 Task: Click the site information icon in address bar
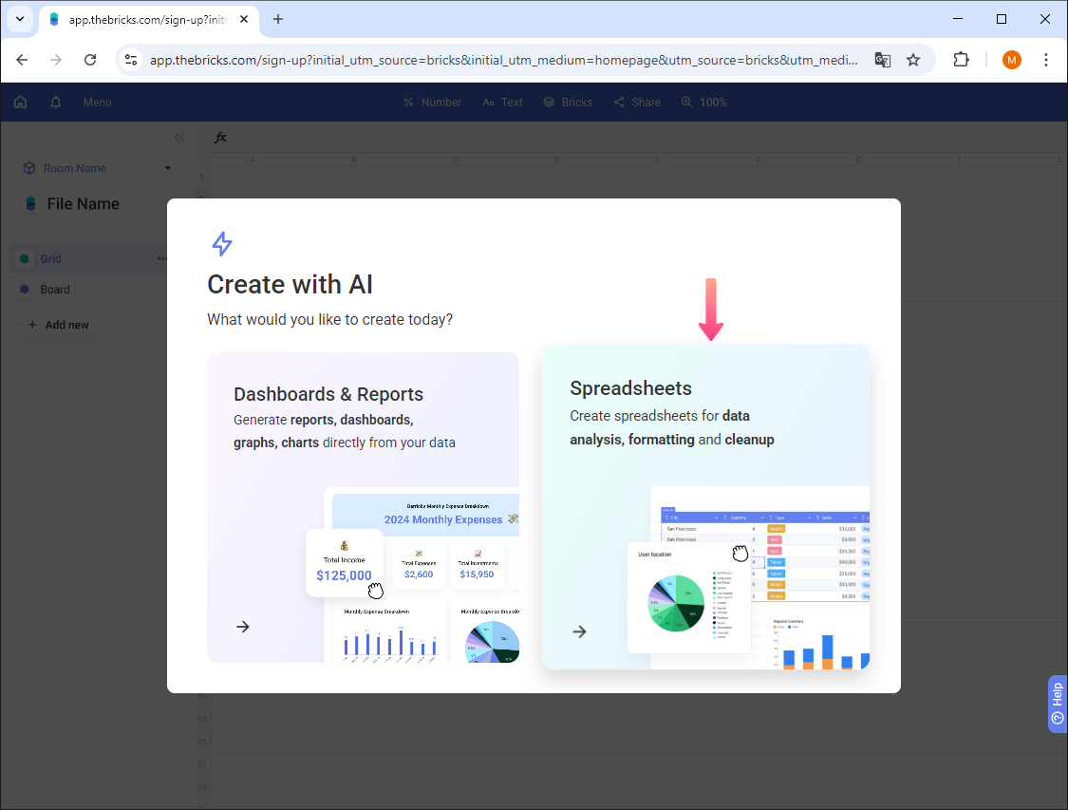pos(131,60)
